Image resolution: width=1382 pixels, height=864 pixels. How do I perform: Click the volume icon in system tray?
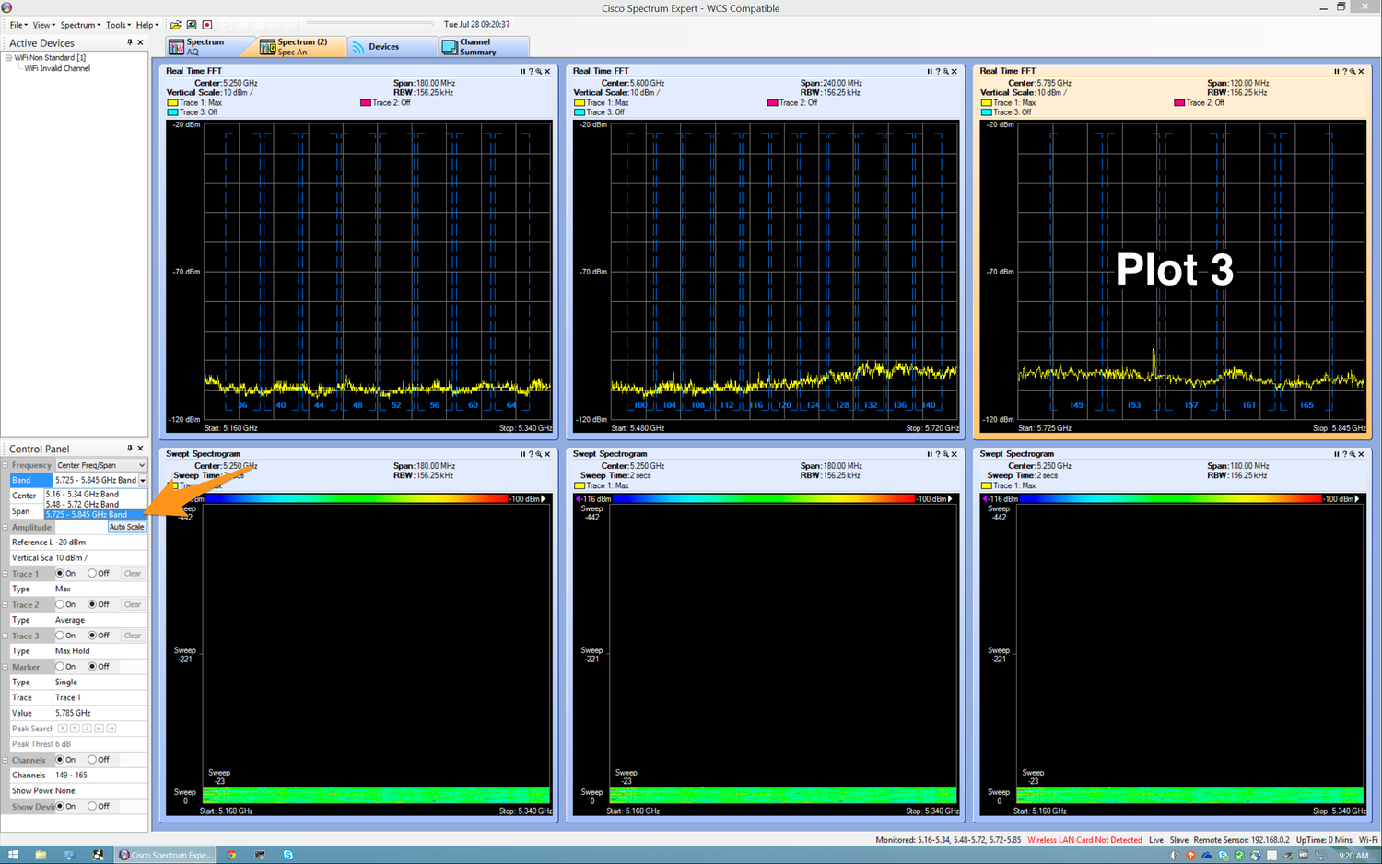[1175, 855]
